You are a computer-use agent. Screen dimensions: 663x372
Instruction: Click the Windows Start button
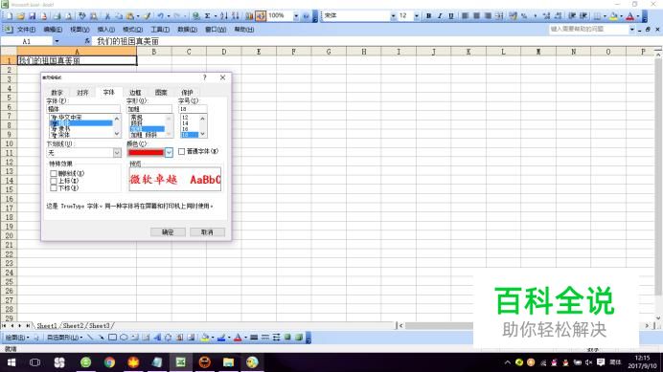tap(11, 362)
